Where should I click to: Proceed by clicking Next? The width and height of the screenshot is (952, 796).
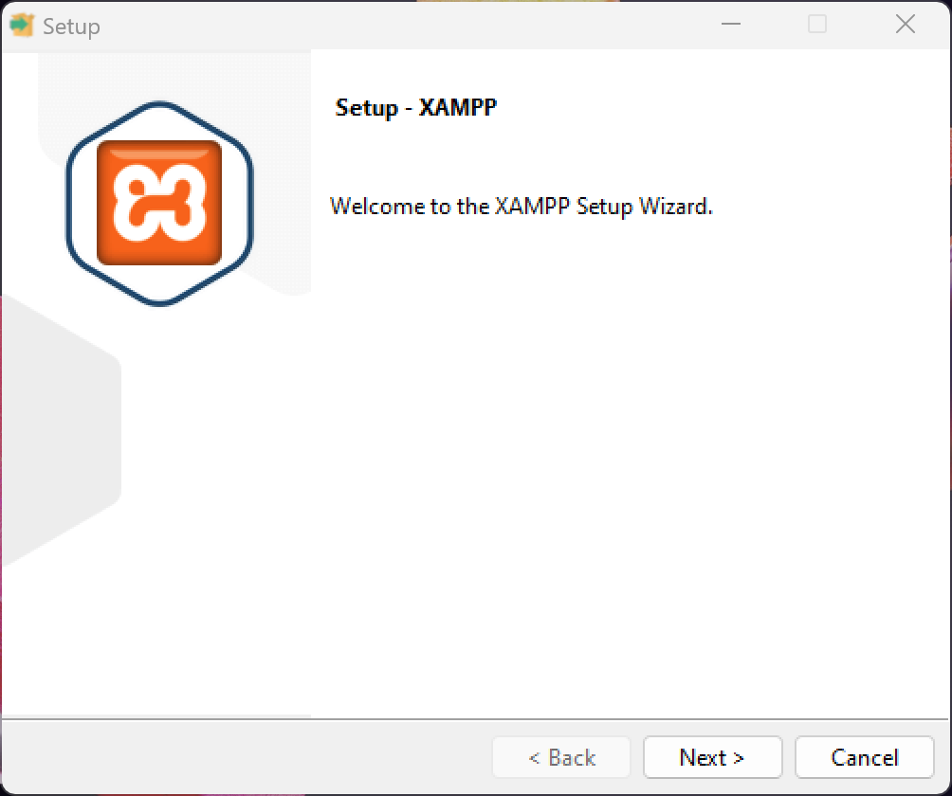[x=712, y=757]
